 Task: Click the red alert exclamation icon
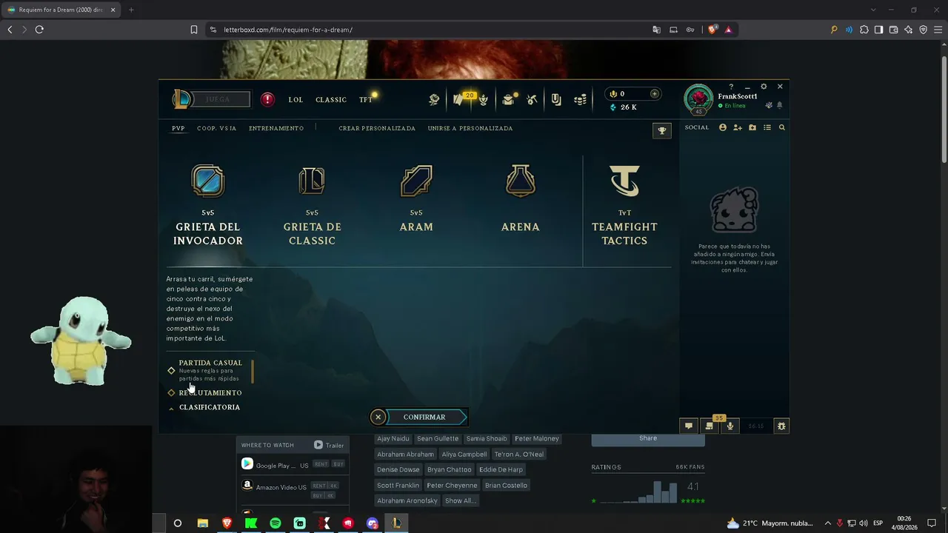[x=268, y=99]
